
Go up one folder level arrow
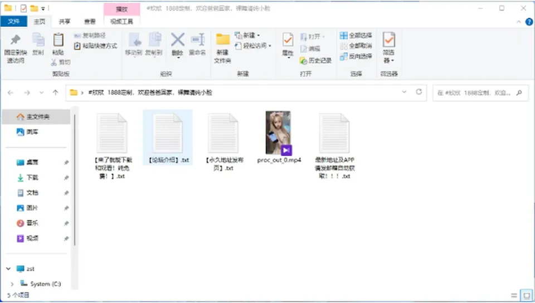(x=55, y=92)
